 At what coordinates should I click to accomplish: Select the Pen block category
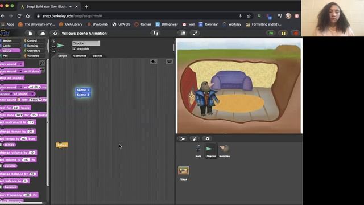[10, 56]
